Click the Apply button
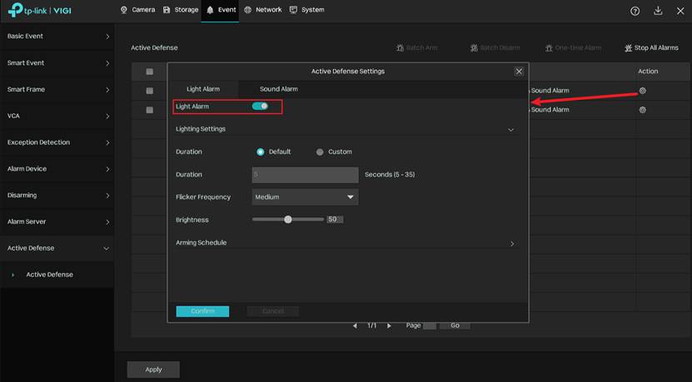This screenshot has height=382, width=692. (153, 370)
